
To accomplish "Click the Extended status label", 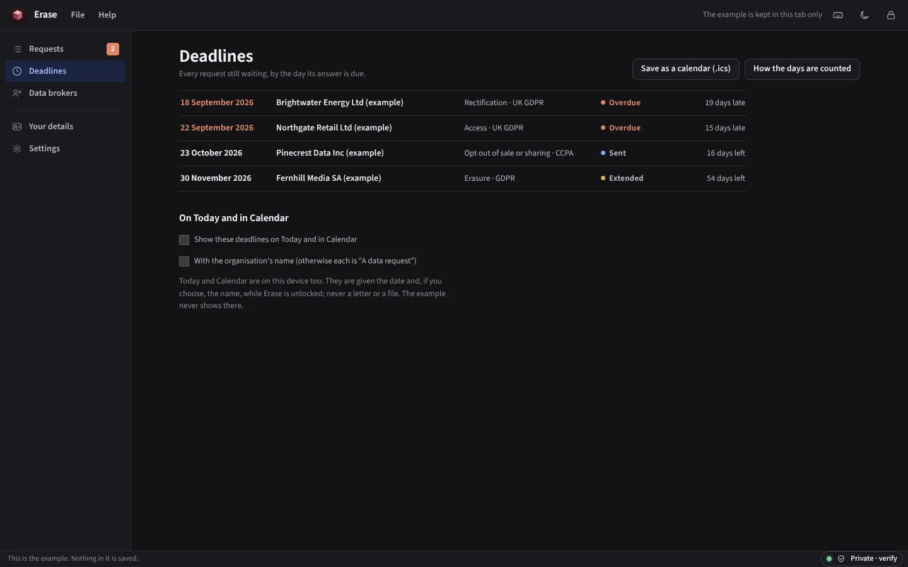I will coord(626,178).
